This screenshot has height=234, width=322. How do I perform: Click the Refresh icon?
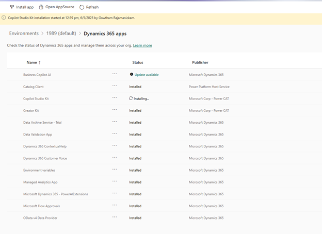point(82,7)
